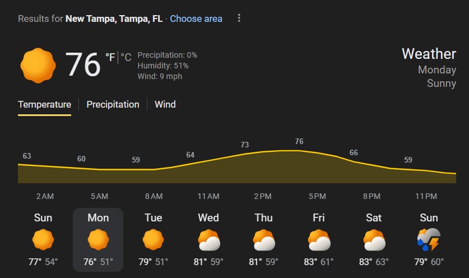Click the large sunny current-weather icon
This screenshot has width=469, height=278.
pos(38,66)
